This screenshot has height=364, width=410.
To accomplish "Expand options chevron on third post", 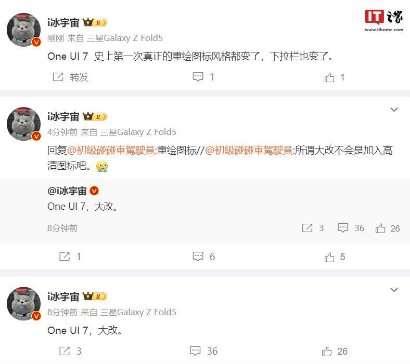I will coord(394,290).
